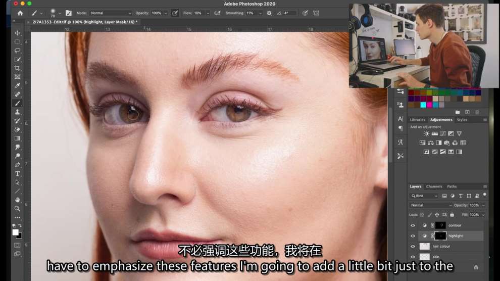
Task: Add a Photo Filter adjustment
Action: coord(447,143)
